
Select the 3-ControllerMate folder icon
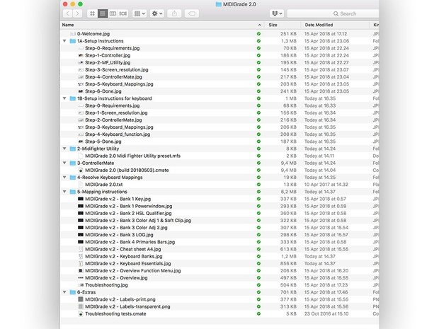click(73, 163)
